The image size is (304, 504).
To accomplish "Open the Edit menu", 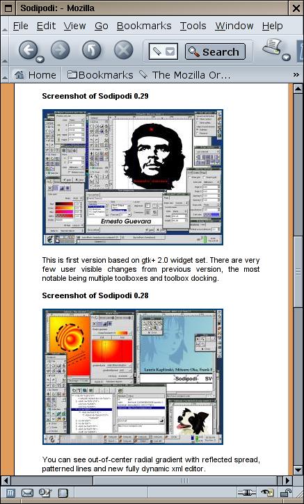I will coord(46,26).
